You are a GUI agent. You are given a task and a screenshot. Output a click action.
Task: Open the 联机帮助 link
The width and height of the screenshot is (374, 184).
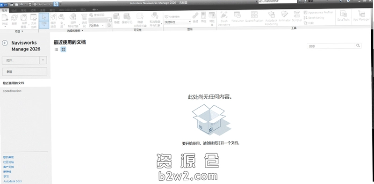click(8, 157)
